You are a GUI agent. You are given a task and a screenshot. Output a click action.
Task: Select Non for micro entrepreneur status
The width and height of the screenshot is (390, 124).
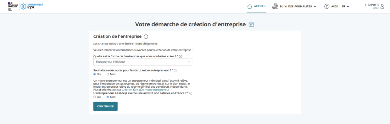(x=108, y=74)
